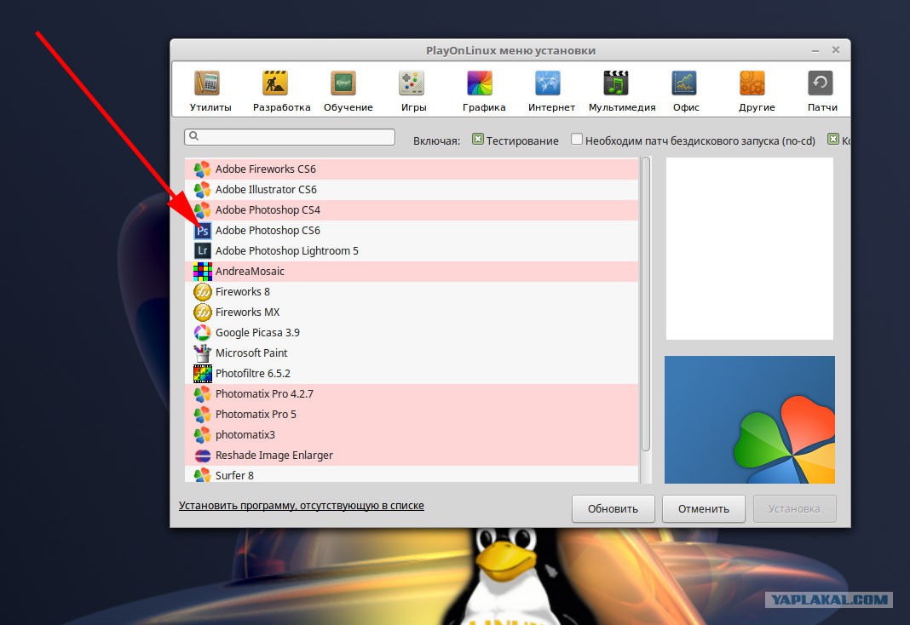Image resolution: width=910 pixels, height=625 pixels.
Task: Click the Microsoft Paint brushes icon
Action: coord(202,353)
